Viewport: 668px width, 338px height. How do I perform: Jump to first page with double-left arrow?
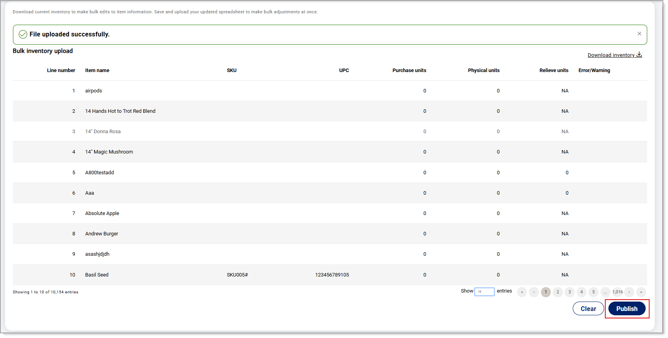522,292
